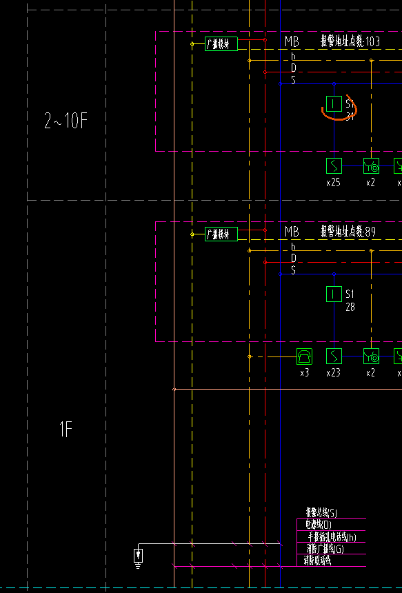Screen dimensions: 402x593
Task: Click the 手报插孔电话线(h) legend text
Action: [332, 536]
